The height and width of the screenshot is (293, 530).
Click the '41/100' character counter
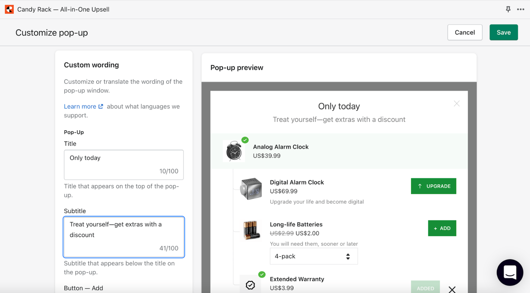coord(169,248)
